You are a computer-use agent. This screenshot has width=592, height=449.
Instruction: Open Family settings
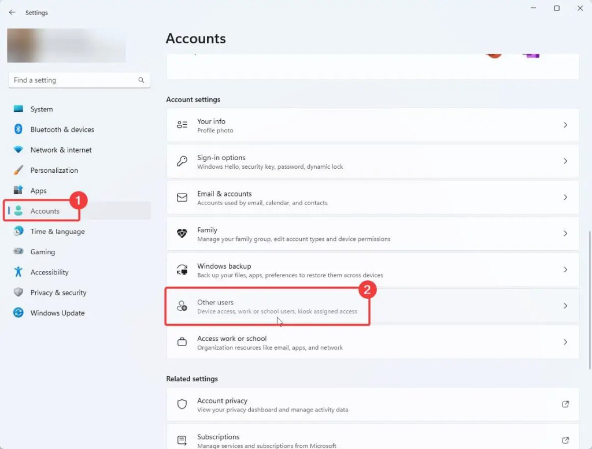373,233
